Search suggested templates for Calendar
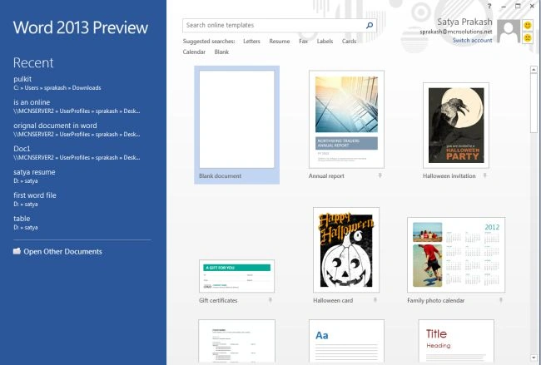Screen dimensions: 541x365 (194, 52)
